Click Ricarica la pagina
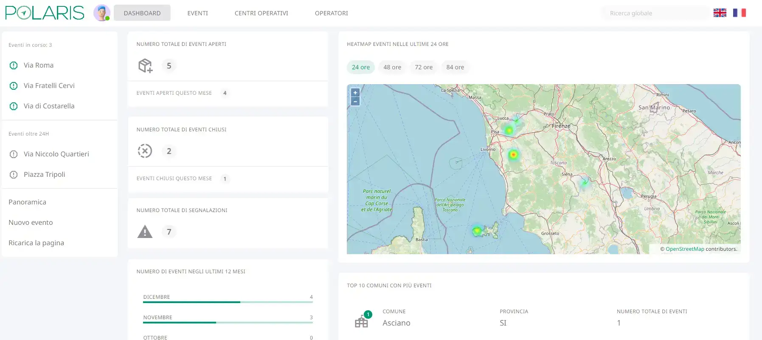The height and width of the screenshot is (340, 762). click(36, 243)
